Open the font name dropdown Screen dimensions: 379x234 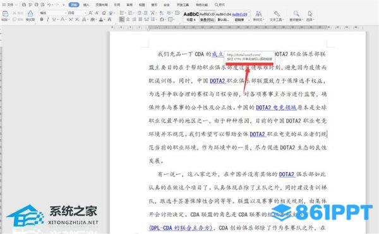tap(53, 13)
